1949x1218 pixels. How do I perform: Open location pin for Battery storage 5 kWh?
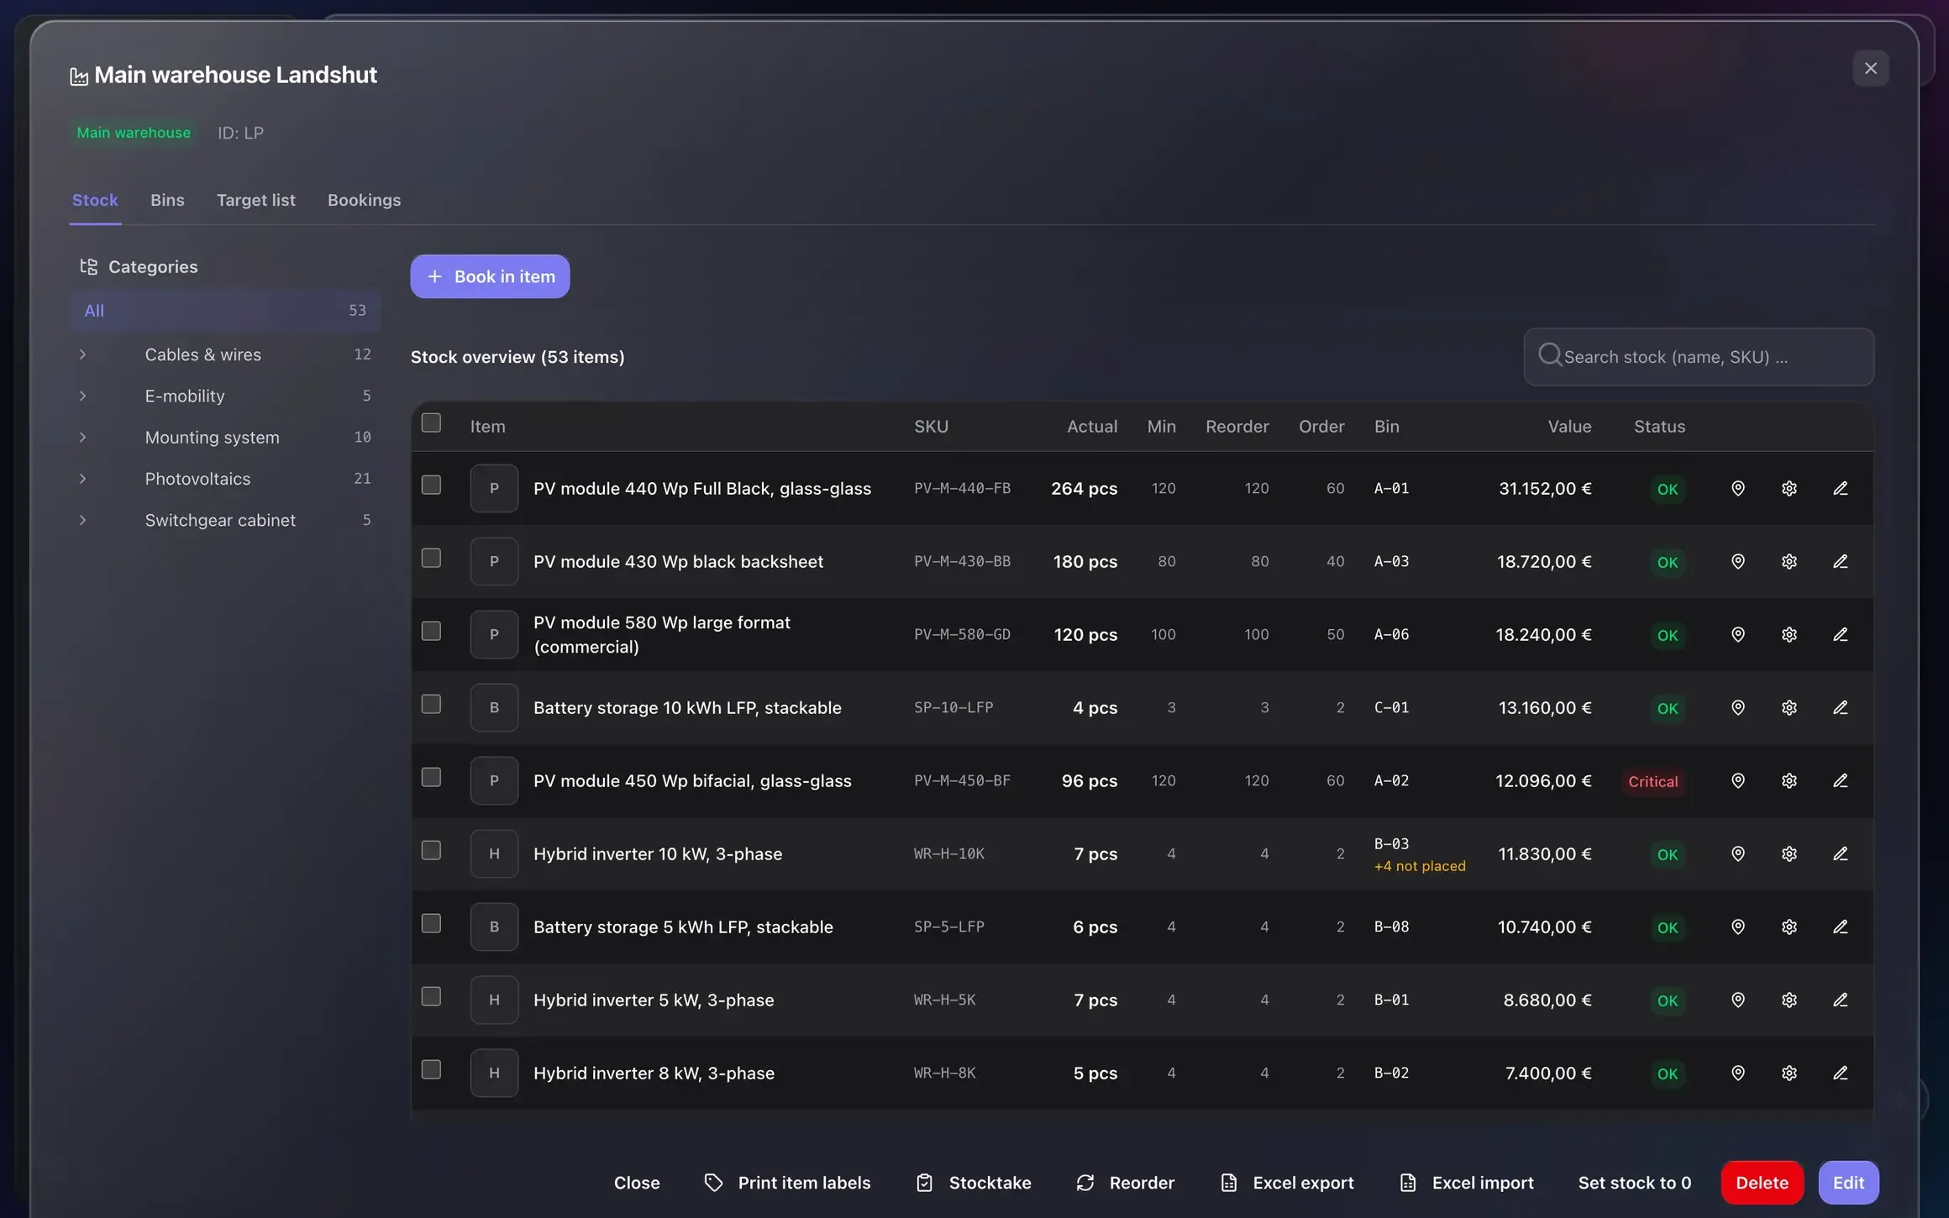(1738, 927)
